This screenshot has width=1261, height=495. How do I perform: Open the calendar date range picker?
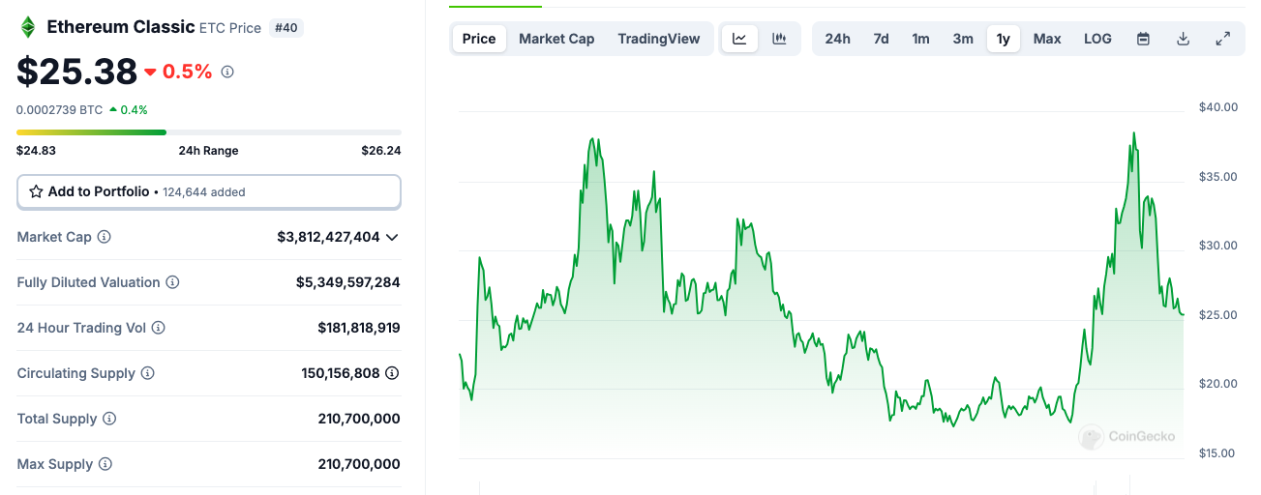point(1143,39)
